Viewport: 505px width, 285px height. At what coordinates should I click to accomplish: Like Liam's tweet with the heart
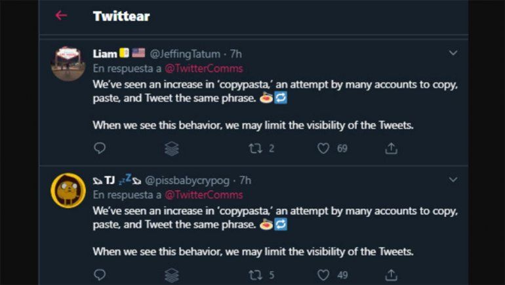click(x=323, y=149)
